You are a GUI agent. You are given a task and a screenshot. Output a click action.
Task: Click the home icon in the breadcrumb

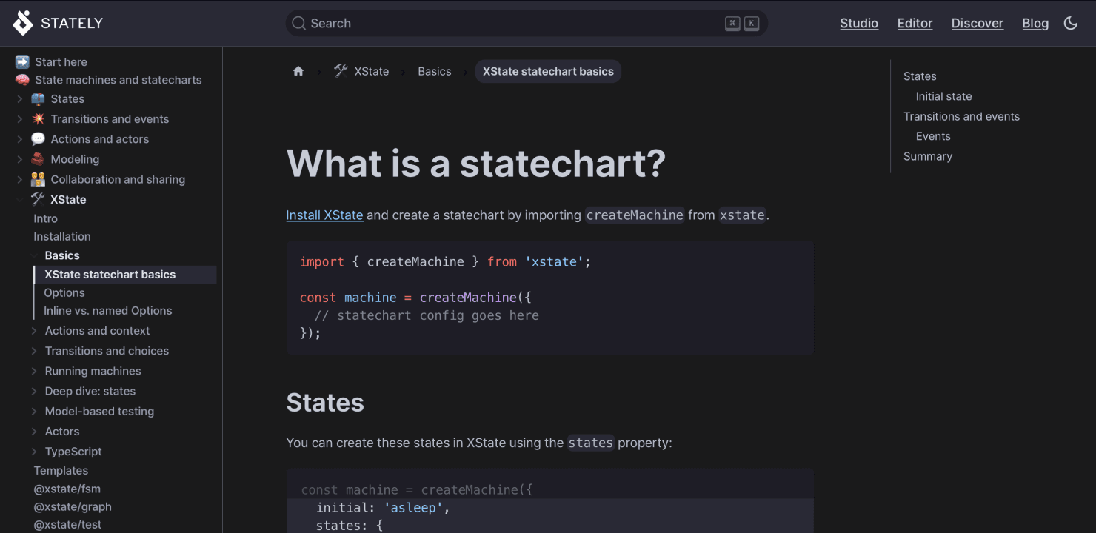pos(298,70)
